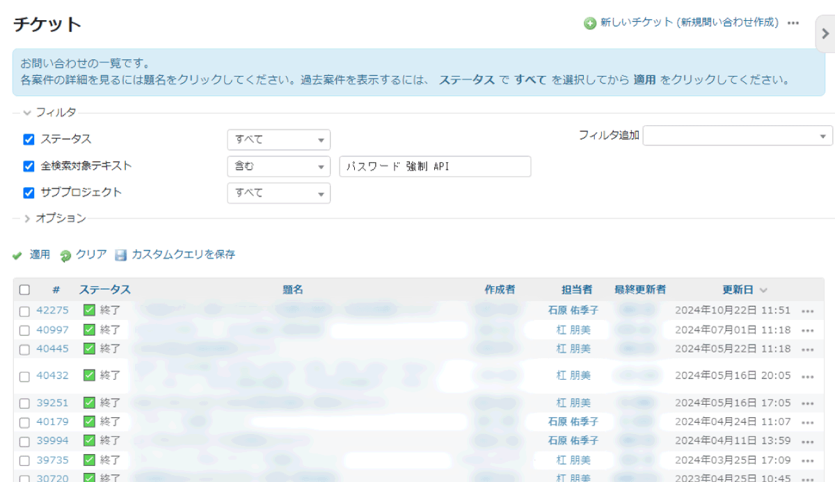The height and width of the screenshot is (482, 835).
Task: Click the チケット page heading
Action: (x=47, y=24)
